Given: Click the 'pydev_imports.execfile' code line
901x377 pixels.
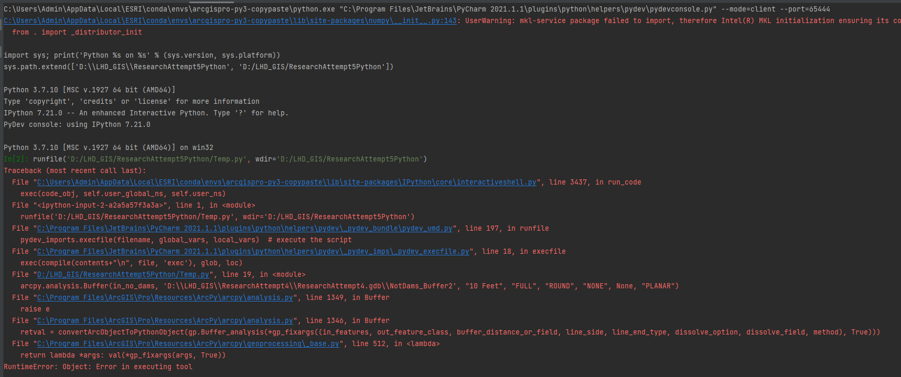Looking at the screenshot, I should pyautogui.click(x=140, y=240).
